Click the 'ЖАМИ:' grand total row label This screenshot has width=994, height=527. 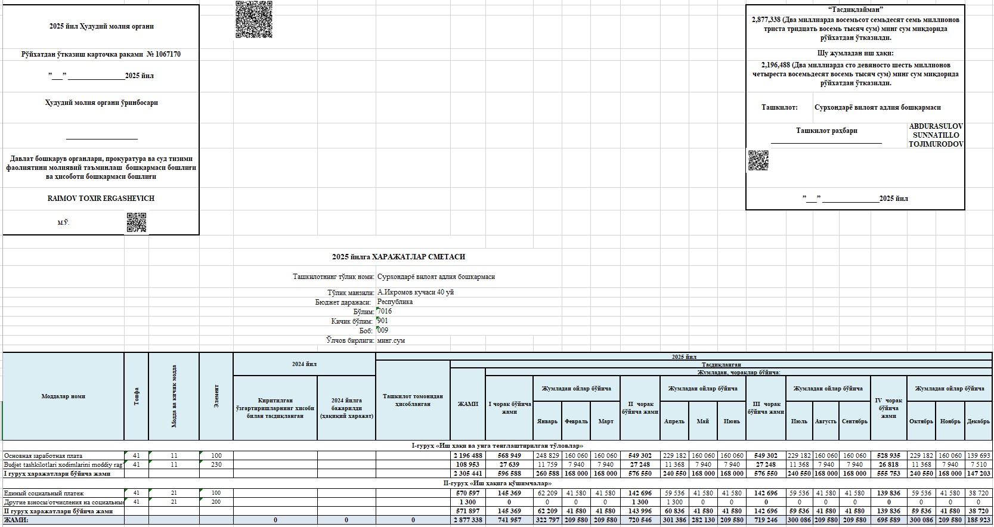pos(63,520)
